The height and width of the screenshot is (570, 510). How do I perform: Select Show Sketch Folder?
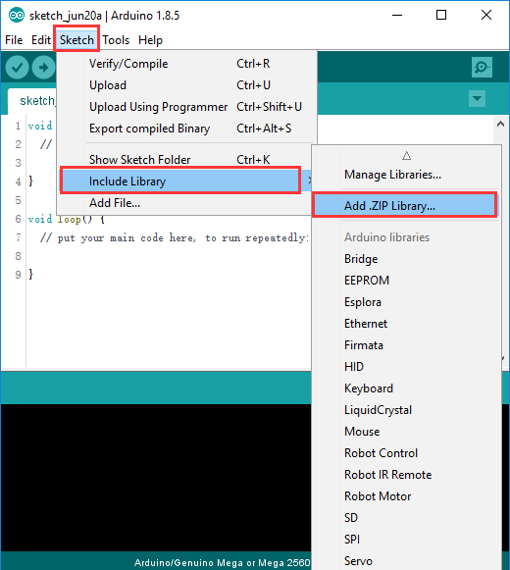[x=187, y=160]
